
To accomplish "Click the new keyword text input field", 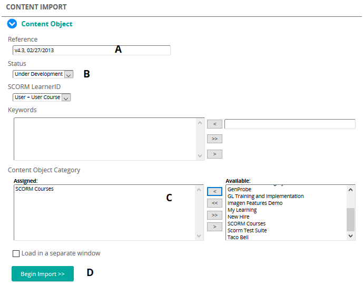I will (290, 124).
